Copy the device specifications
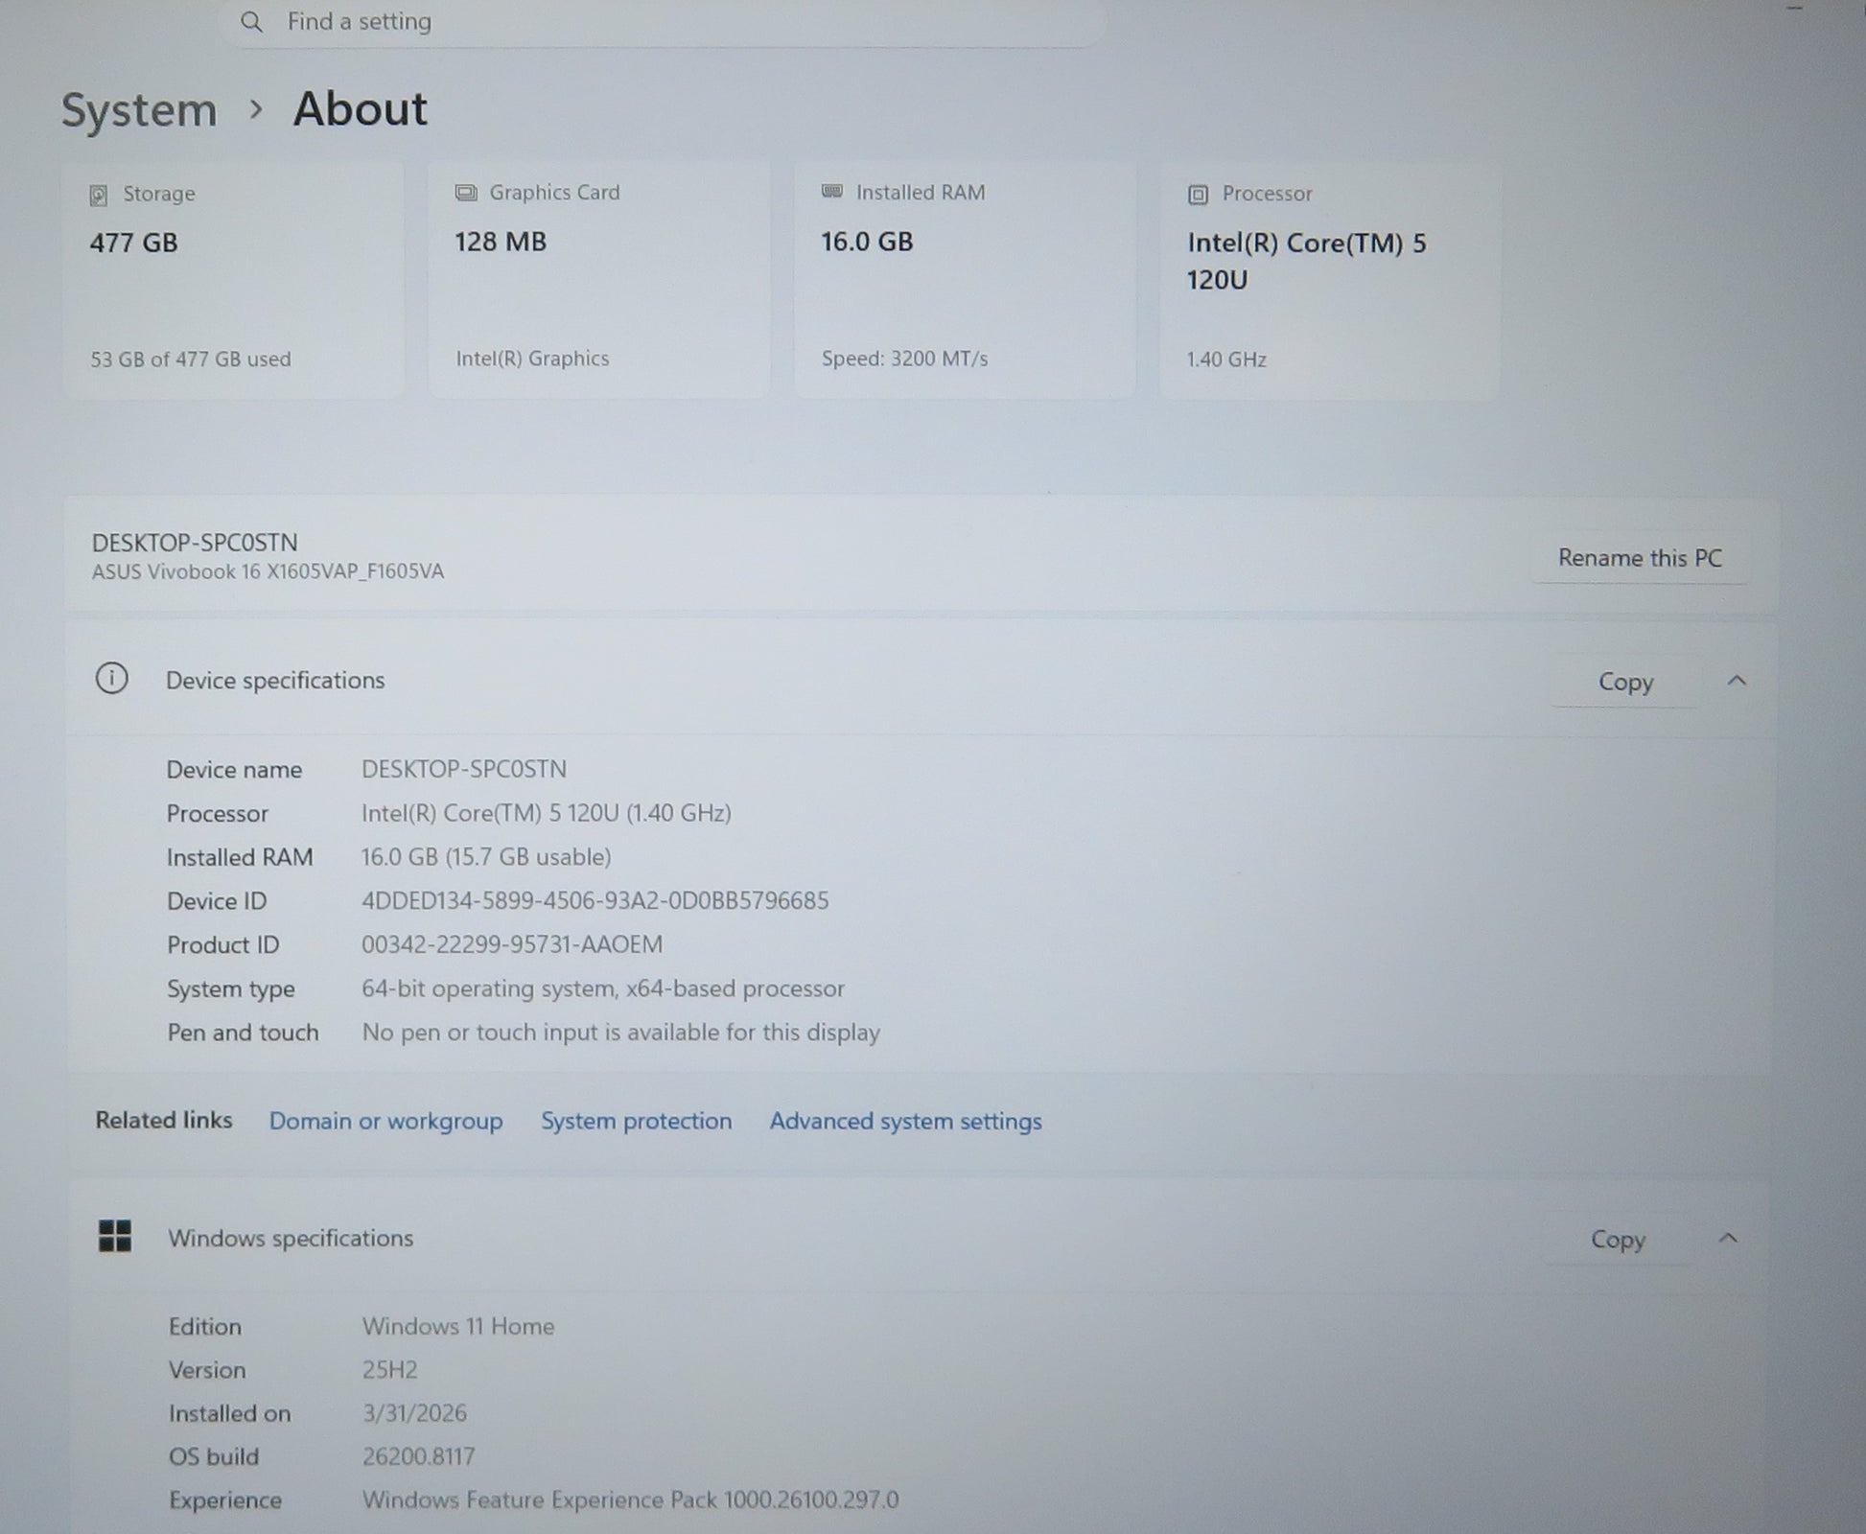Screen dimensions: 1866x1534 coord(1624,682)
